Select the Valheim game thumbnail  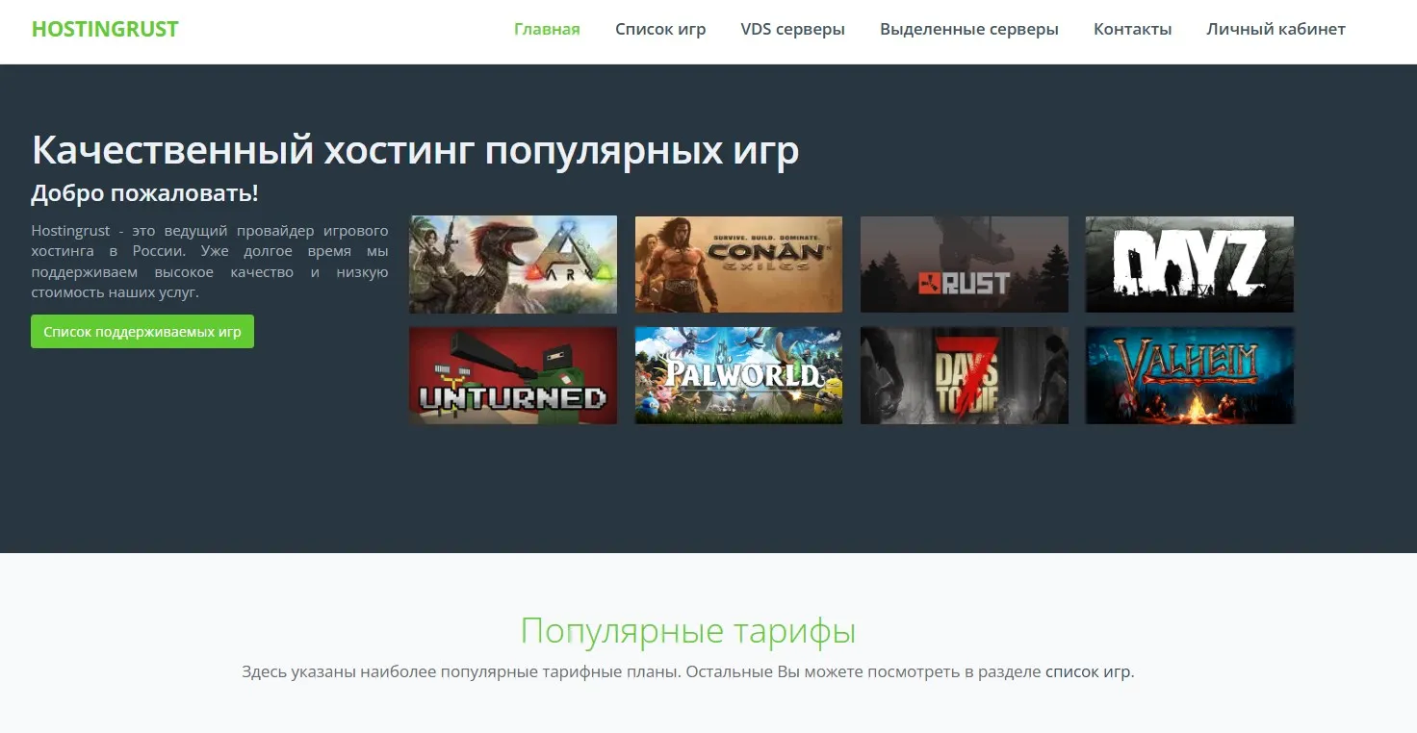tap(1190, 375)
